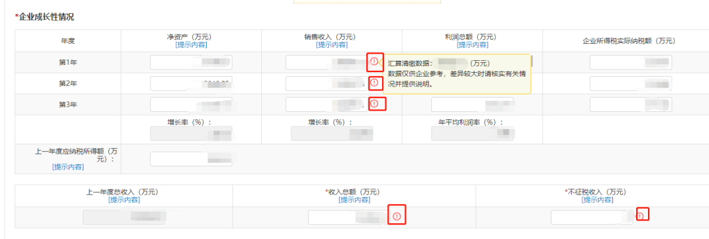Click warning icon beside 第2年 销售收入 field
The width and height of the screenshot is (709, 239).
[374, 83]
